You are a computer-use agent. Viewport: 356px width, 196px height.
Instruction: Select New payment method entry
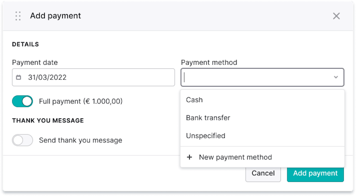[235, 157]
